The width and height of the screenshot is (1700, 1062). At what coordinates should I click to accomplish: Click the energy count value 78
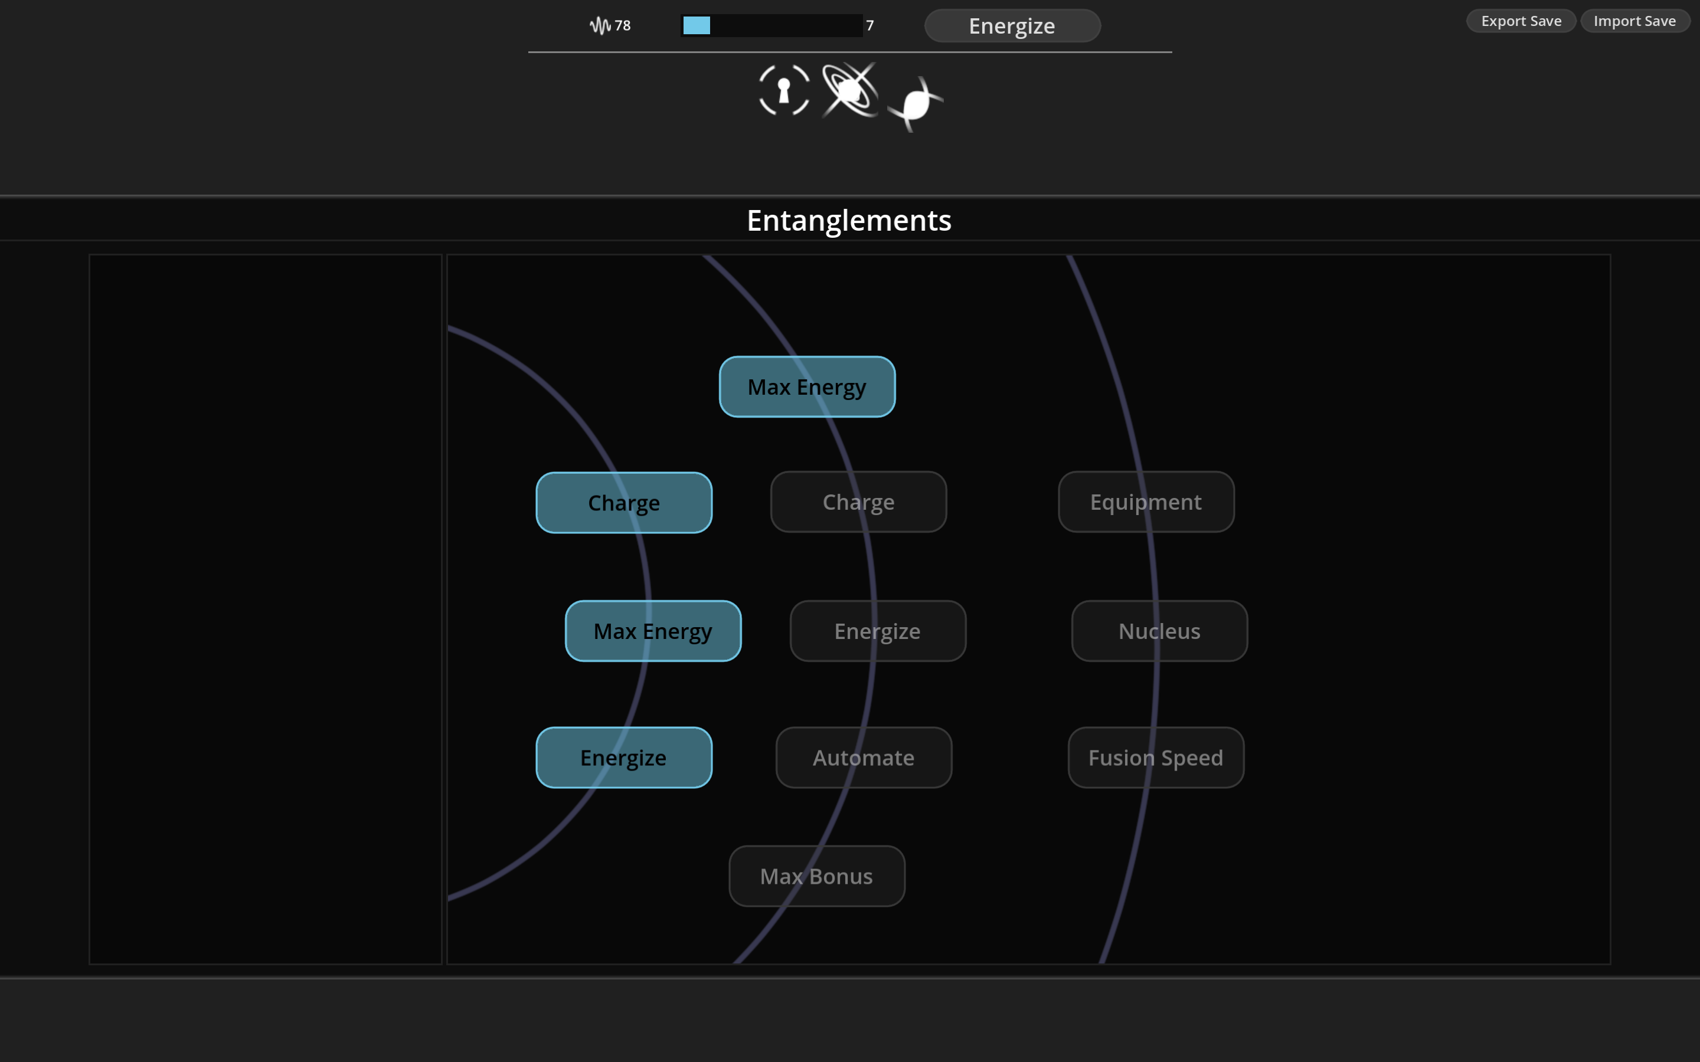coord(622,26)
